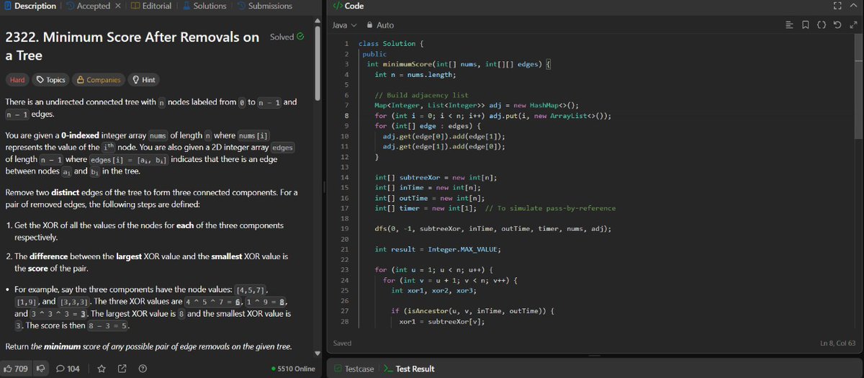Share the problem via external-link icon
This screenshot has height=378, width=864.
[x=122, y=369]
